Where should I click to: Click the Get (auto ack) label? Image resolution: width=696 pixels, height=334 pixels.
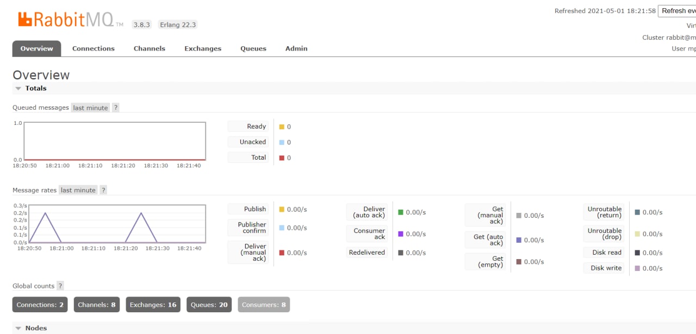[486, 240]
